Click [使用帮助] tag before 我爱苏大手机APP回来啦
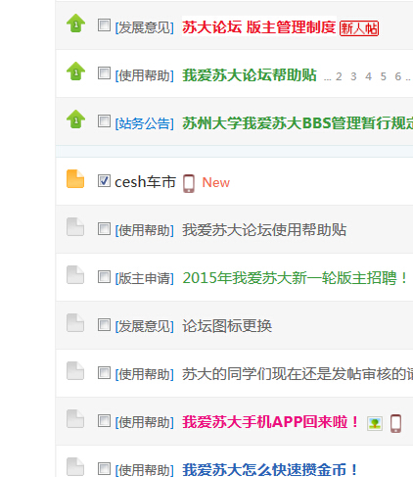413x477 pixels. pos(144,422)
